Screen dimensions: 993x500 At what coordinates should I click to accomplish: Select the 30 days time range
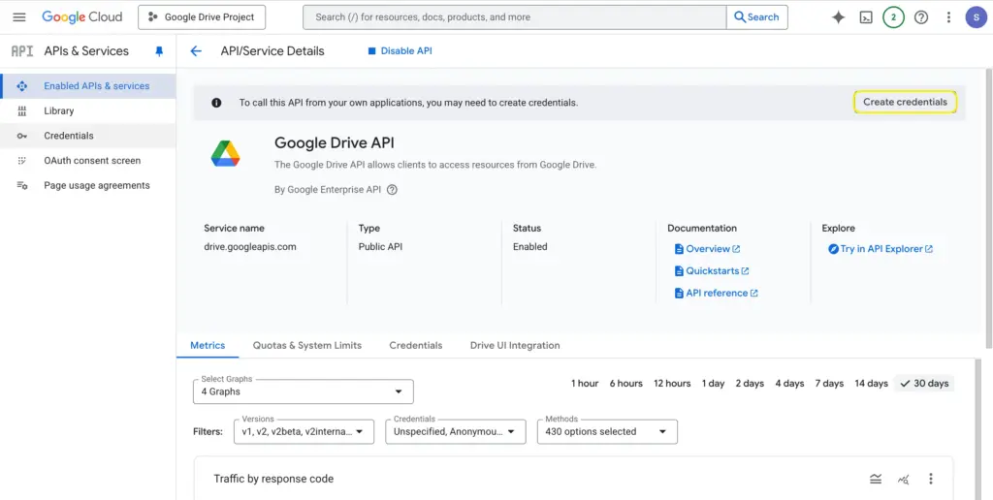click(x=924, y=384)
